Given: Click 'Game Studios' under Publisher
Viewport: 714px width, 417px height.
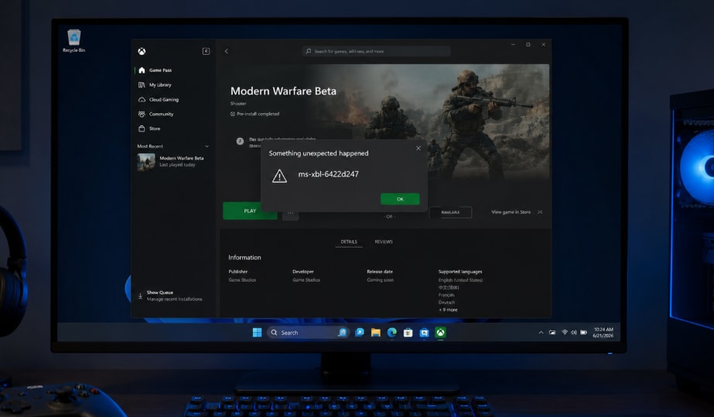Looking at the screenshot, I should click(242, 280).
